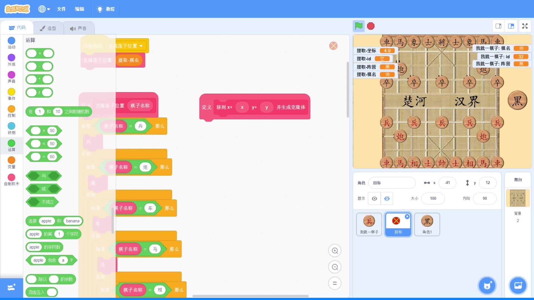Zoom out the code workspace
Image resolution: width=534 pixels, height=300 pixels.
pyautogui.click(x=335, y=267)
